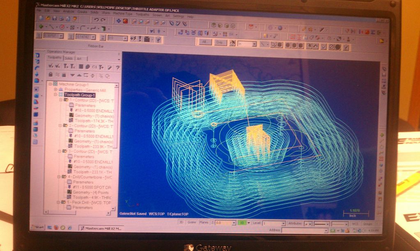Open the Machine Type menu

click(123, 13)
